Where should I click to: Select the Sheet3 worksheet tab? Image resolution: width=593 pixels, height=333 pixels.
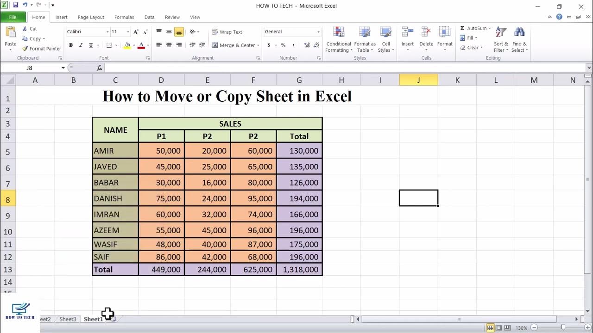point(68,319)
